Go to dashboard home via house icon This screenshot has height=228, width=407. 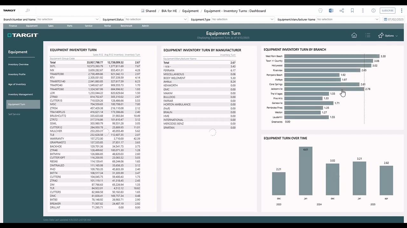[x=354, y=35]
